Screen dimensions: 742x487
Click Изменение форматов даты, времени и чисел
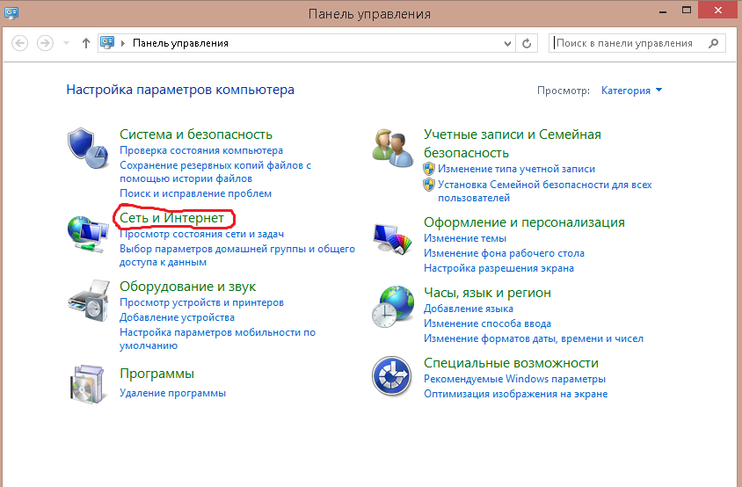click(x=534, y=338)
